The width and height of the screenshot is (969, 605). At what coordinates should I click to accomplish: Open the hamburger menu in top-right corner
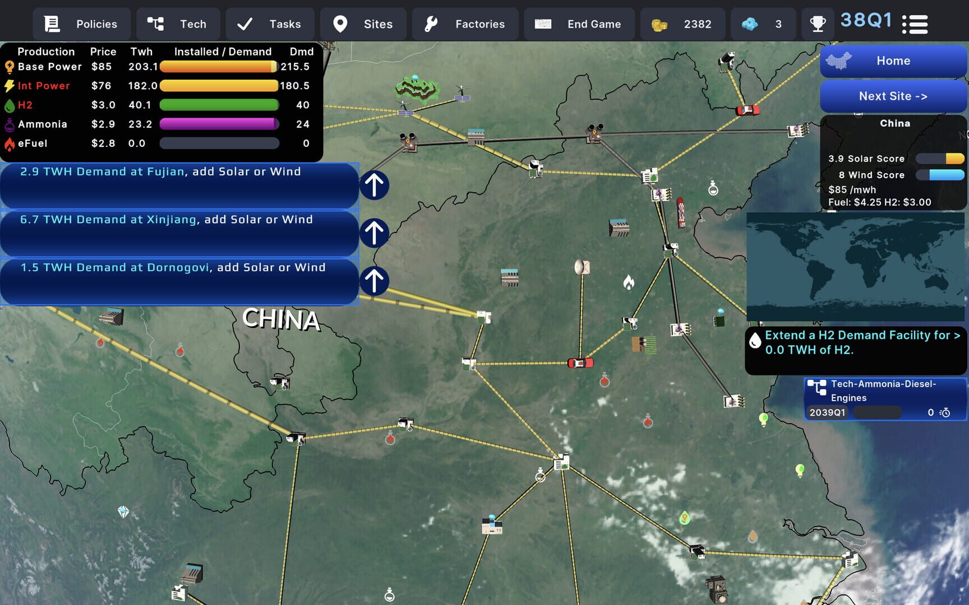pyautogui.click(x=915, y=24)
